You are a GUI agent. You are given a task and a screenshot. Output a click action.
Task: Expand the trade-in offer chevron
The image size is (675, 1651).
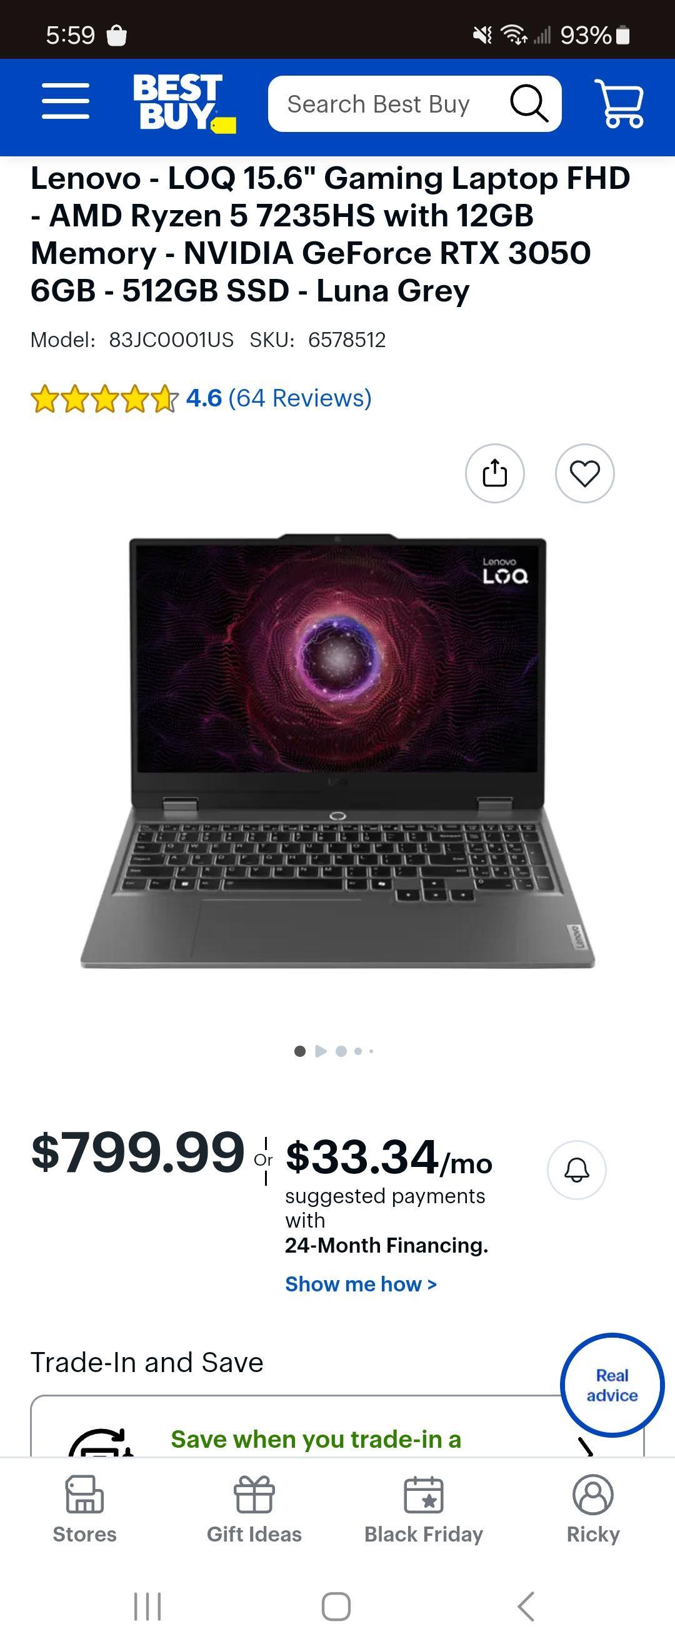[x=587, y=1446]
